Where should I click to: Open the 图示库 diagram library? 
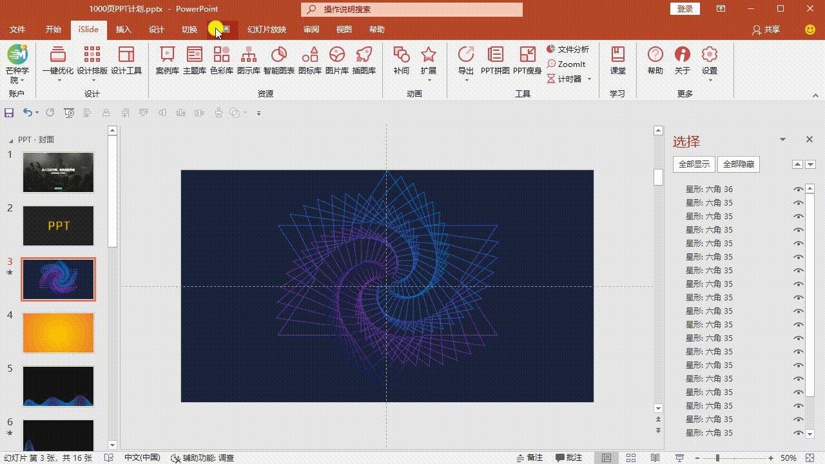tap(249, 61)
